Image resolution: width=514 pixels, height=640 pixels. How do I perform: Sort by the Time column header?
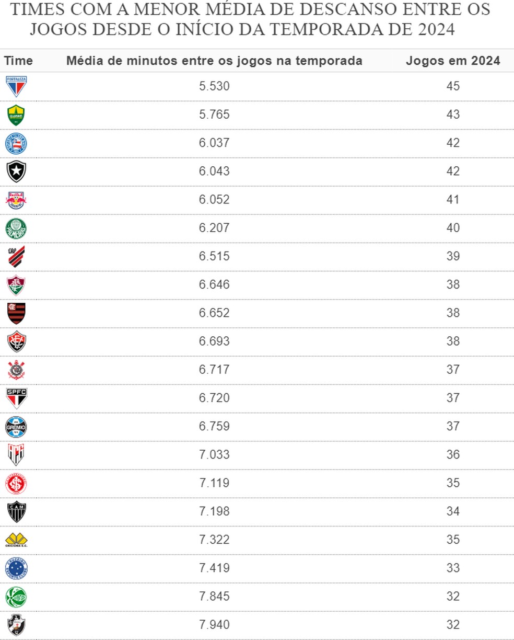[x=19, y=61]
